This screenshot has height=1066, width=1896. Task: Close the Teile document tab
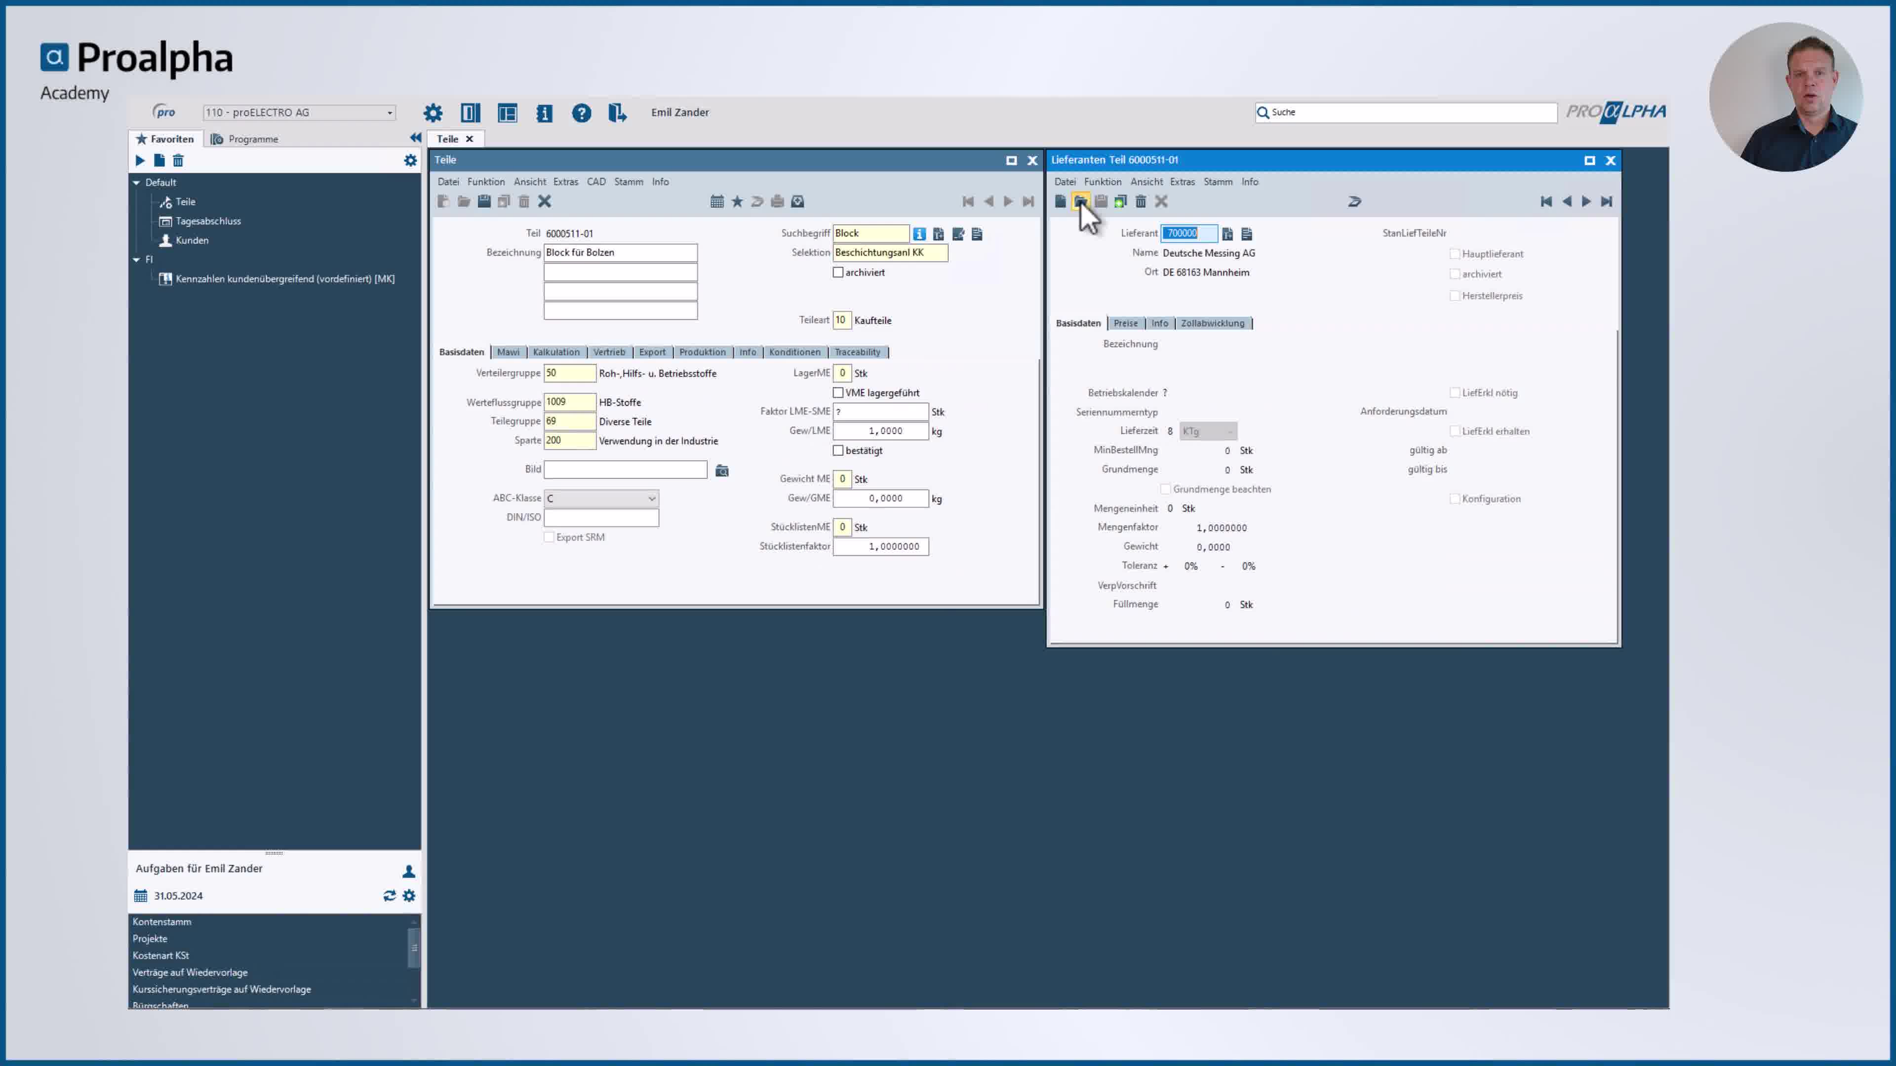coord(469,139)
